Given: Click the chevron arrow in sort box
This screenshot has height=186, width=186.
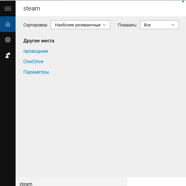Looking at the screenshot, I should coord(104,25).
